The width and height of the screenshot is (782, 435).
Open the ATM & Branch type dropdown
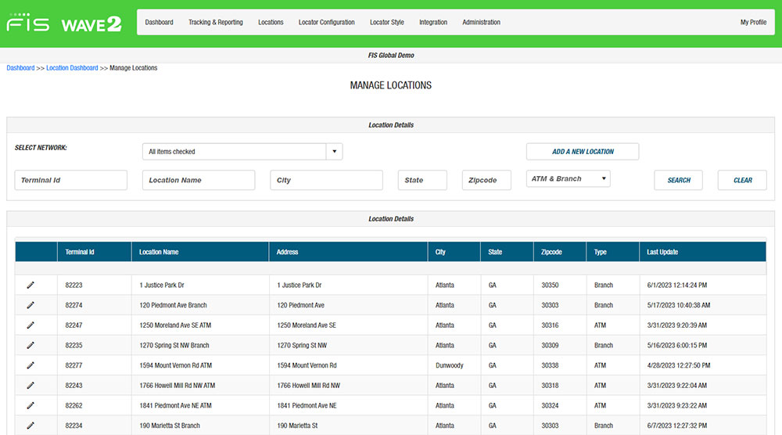point(568,178)
